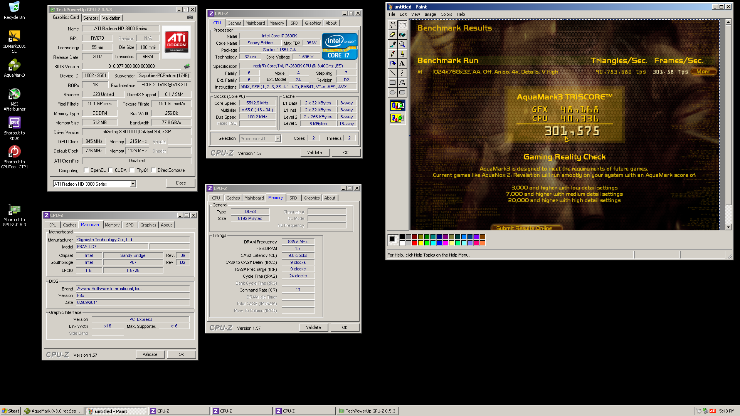Open the SPD tab in CPU-Z Memory window
Image resolution: width=740 pixels, height=416 pixels.
pos(293,198)
